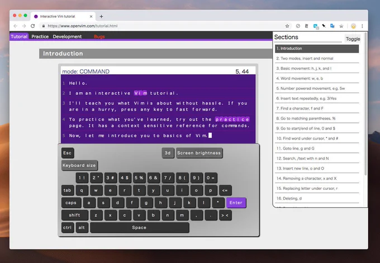Select section 2. Two modes, insert and normal

(317, 59)
